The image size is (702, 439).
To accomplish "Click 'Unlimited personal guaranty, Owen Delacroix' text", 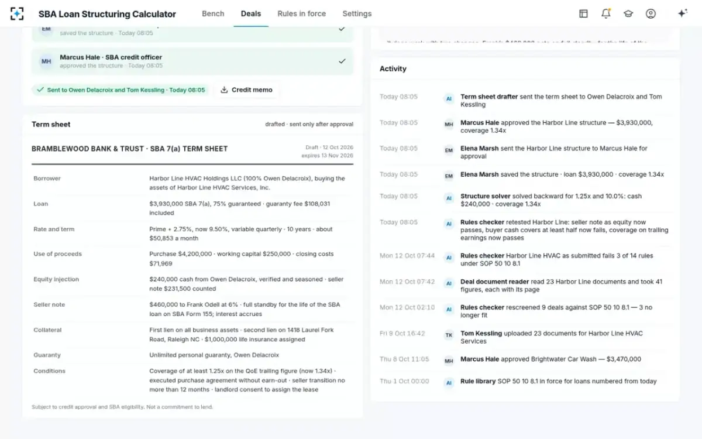I will click(x=214, y=355).
